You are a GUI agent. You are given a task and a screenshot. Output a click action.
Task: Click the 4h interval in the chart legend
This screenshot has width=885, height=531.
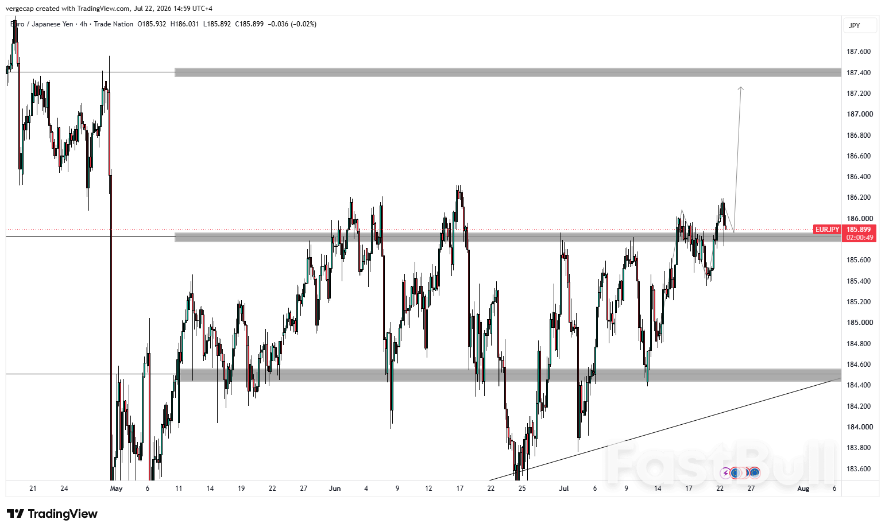(x=83, y=24)
